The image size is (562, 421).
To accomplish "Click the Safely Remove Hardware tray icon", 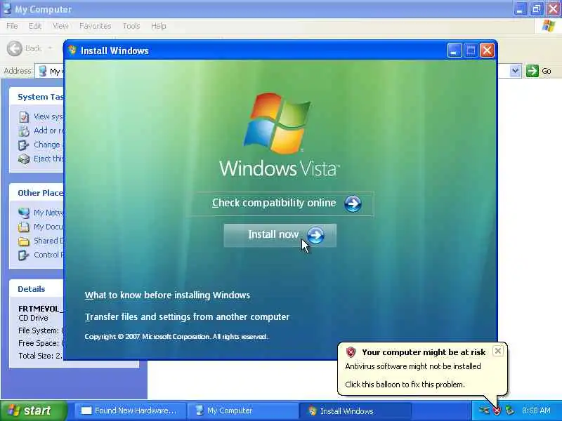I will 510,410.
